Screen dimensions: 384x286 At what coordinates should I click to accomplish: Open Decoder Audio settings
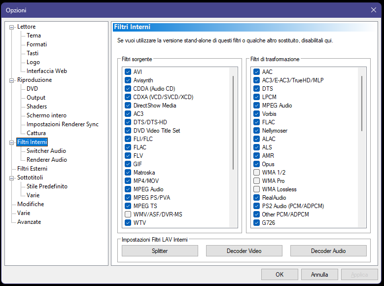(328, 251)
